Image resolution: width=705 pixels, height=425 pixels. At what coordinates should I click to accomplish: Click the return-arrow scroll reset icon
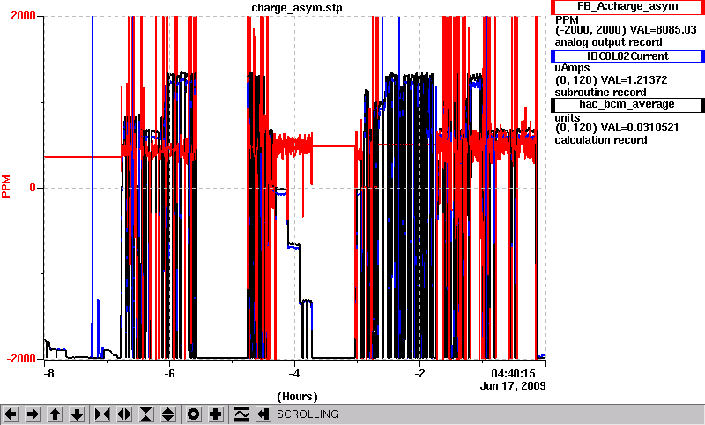(263, 414)
